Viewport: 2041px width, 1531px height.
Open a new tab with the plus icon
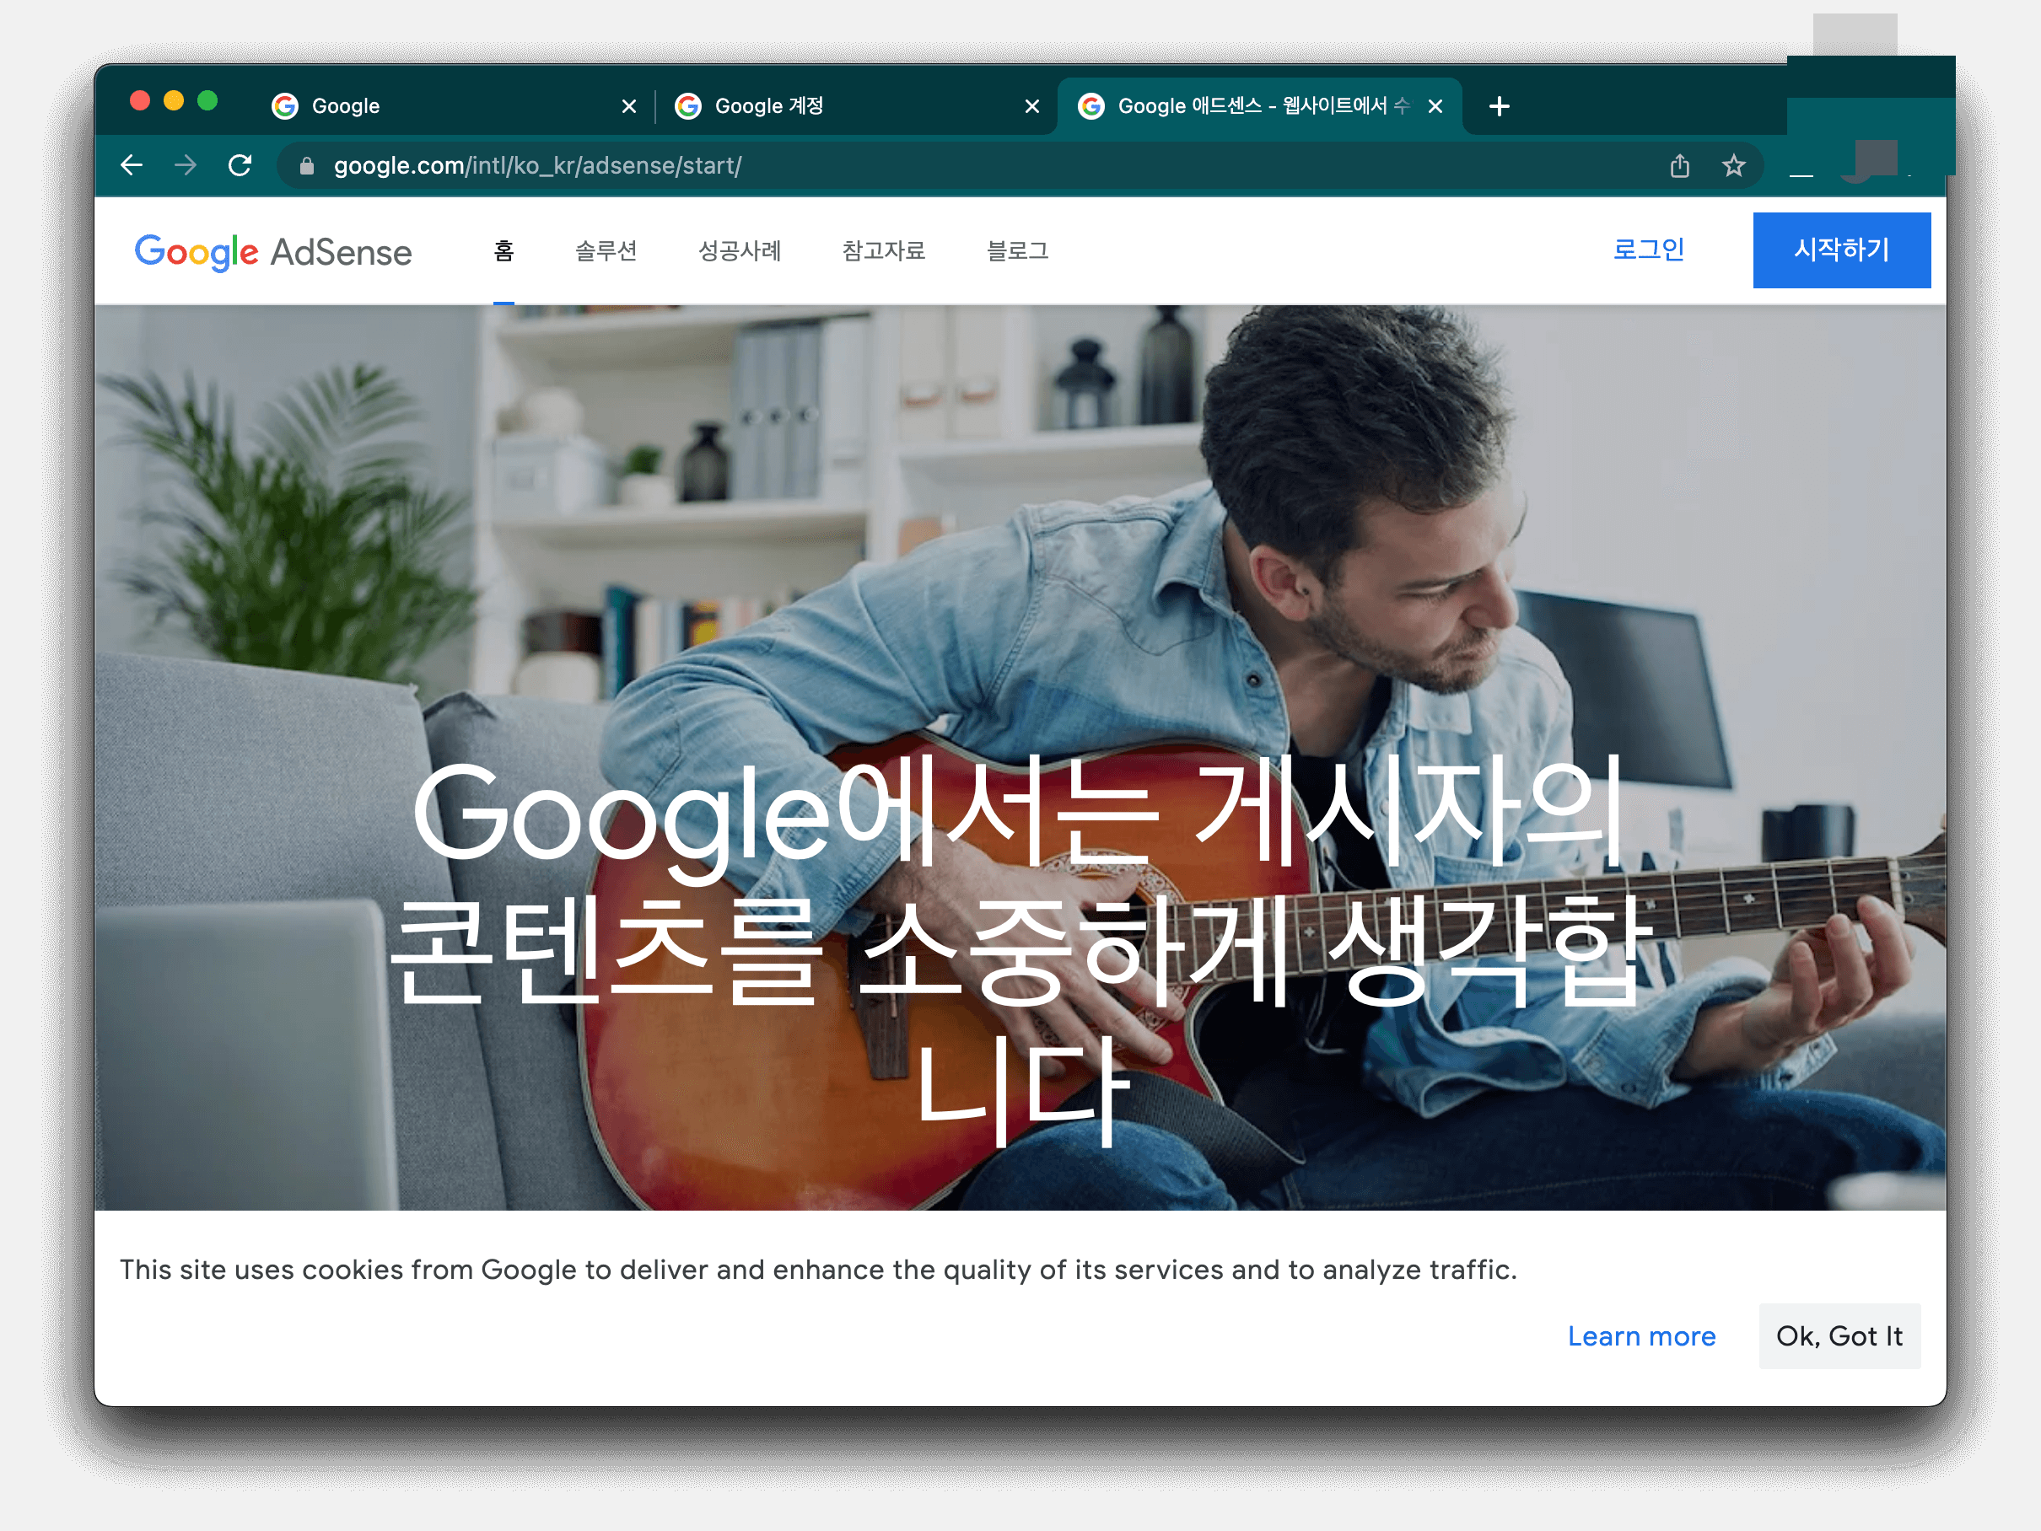(x=1500, y=106)
